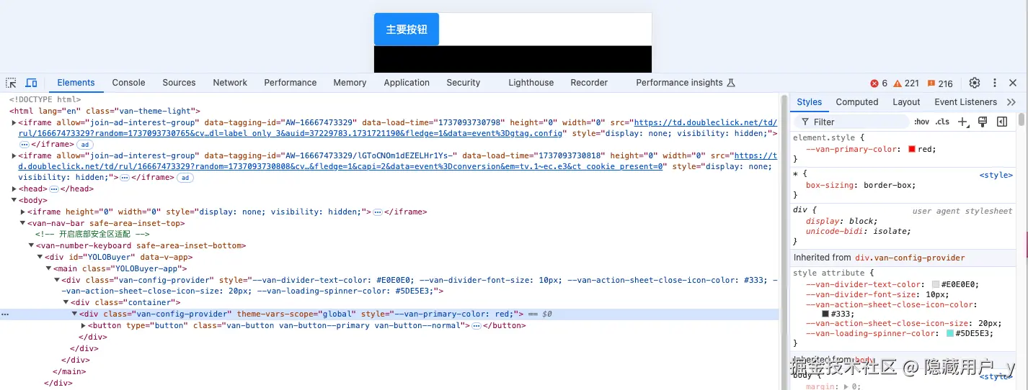Click the #333 close icon color swatch

[x=825, y=314]
